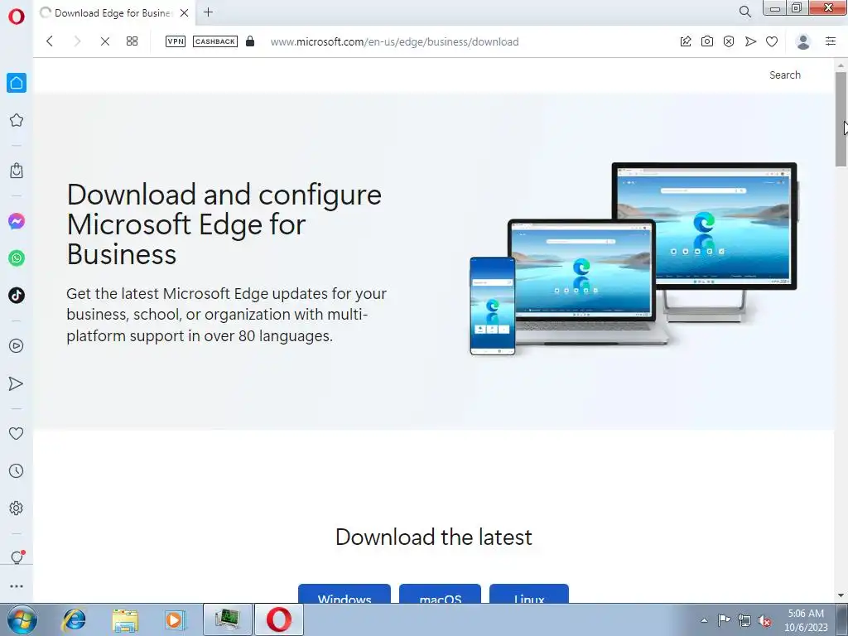Click the scrollbar down arrow
The width and height of the screenshot is (848, 636).
pyautogui.click(x=841, y=596)
